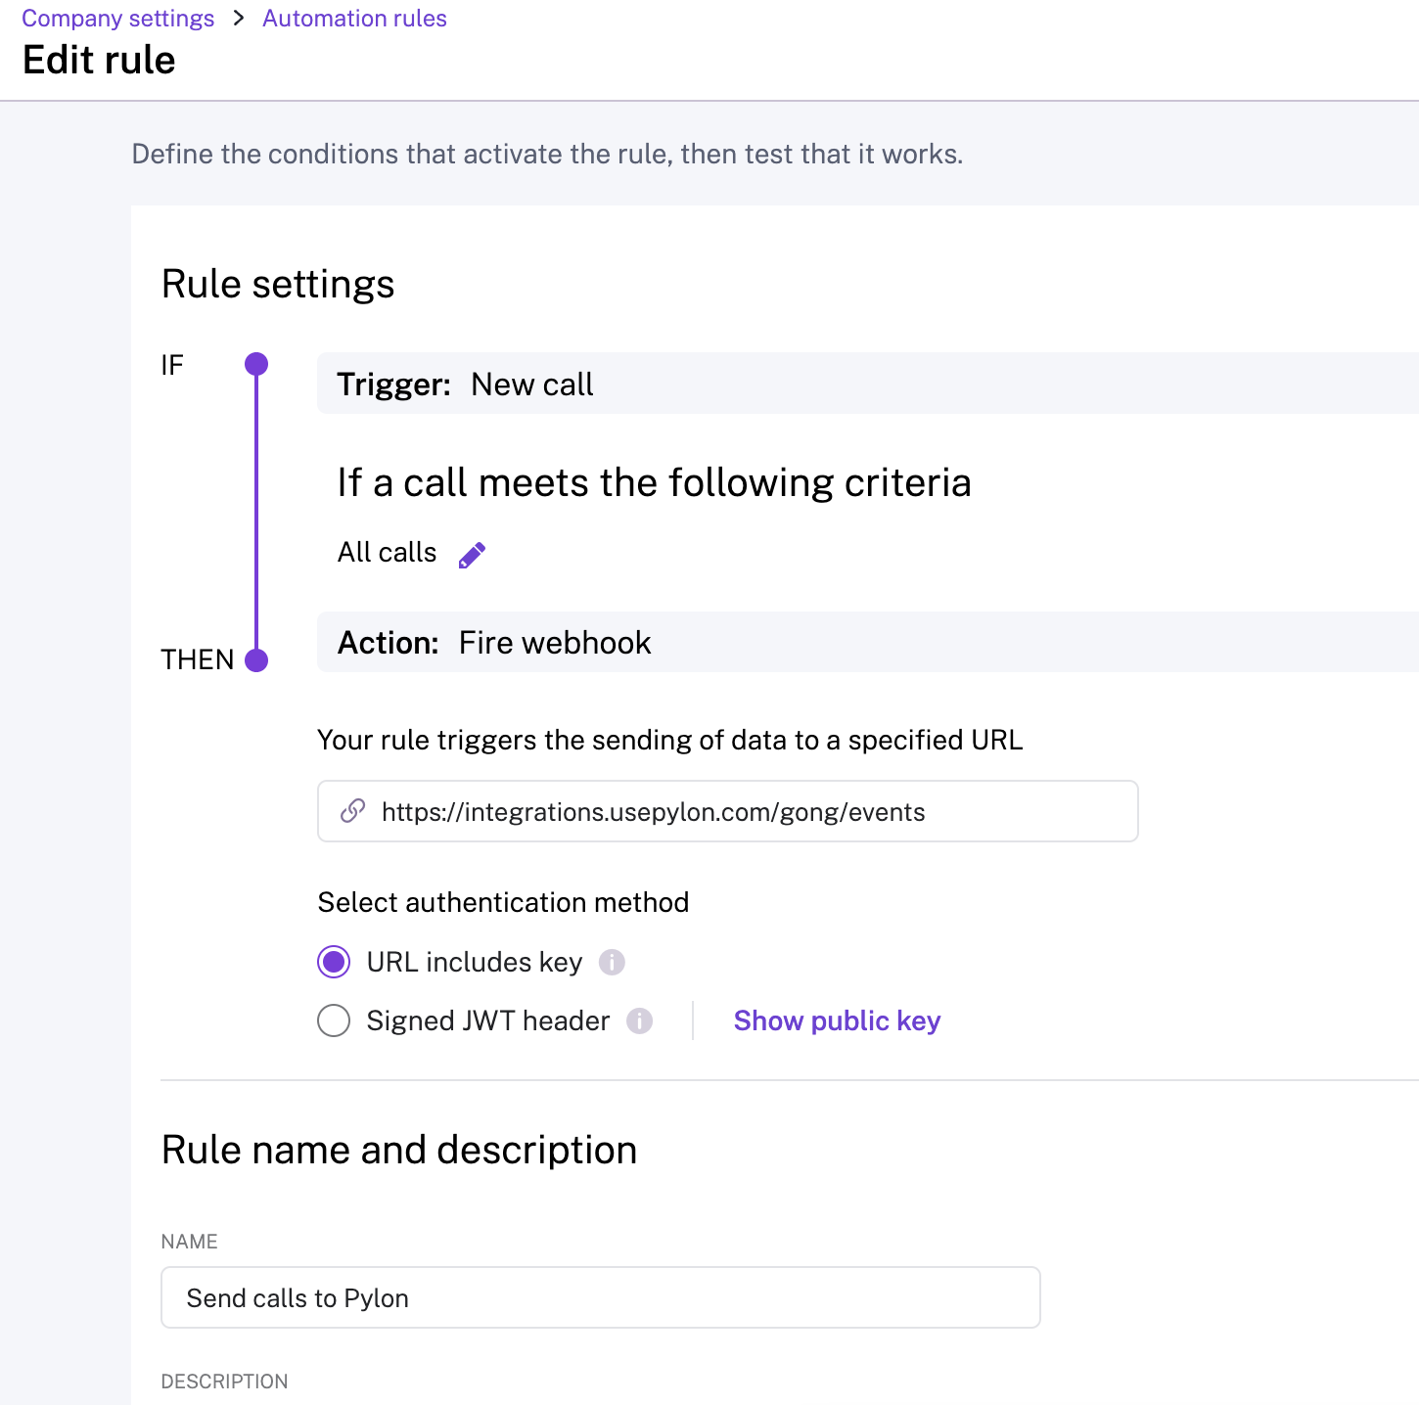Select the Signed JWT header radio button
Viewport: 1419px width, 1405px height.
click(334, 1021)
